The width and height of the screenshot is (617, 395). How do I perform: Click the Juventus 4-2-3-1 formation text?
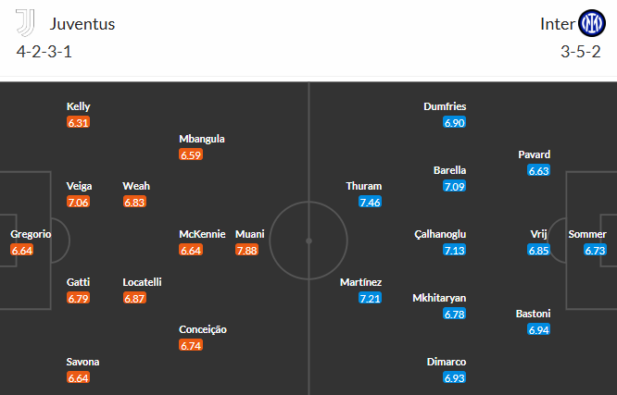click(x=44, y=52)
